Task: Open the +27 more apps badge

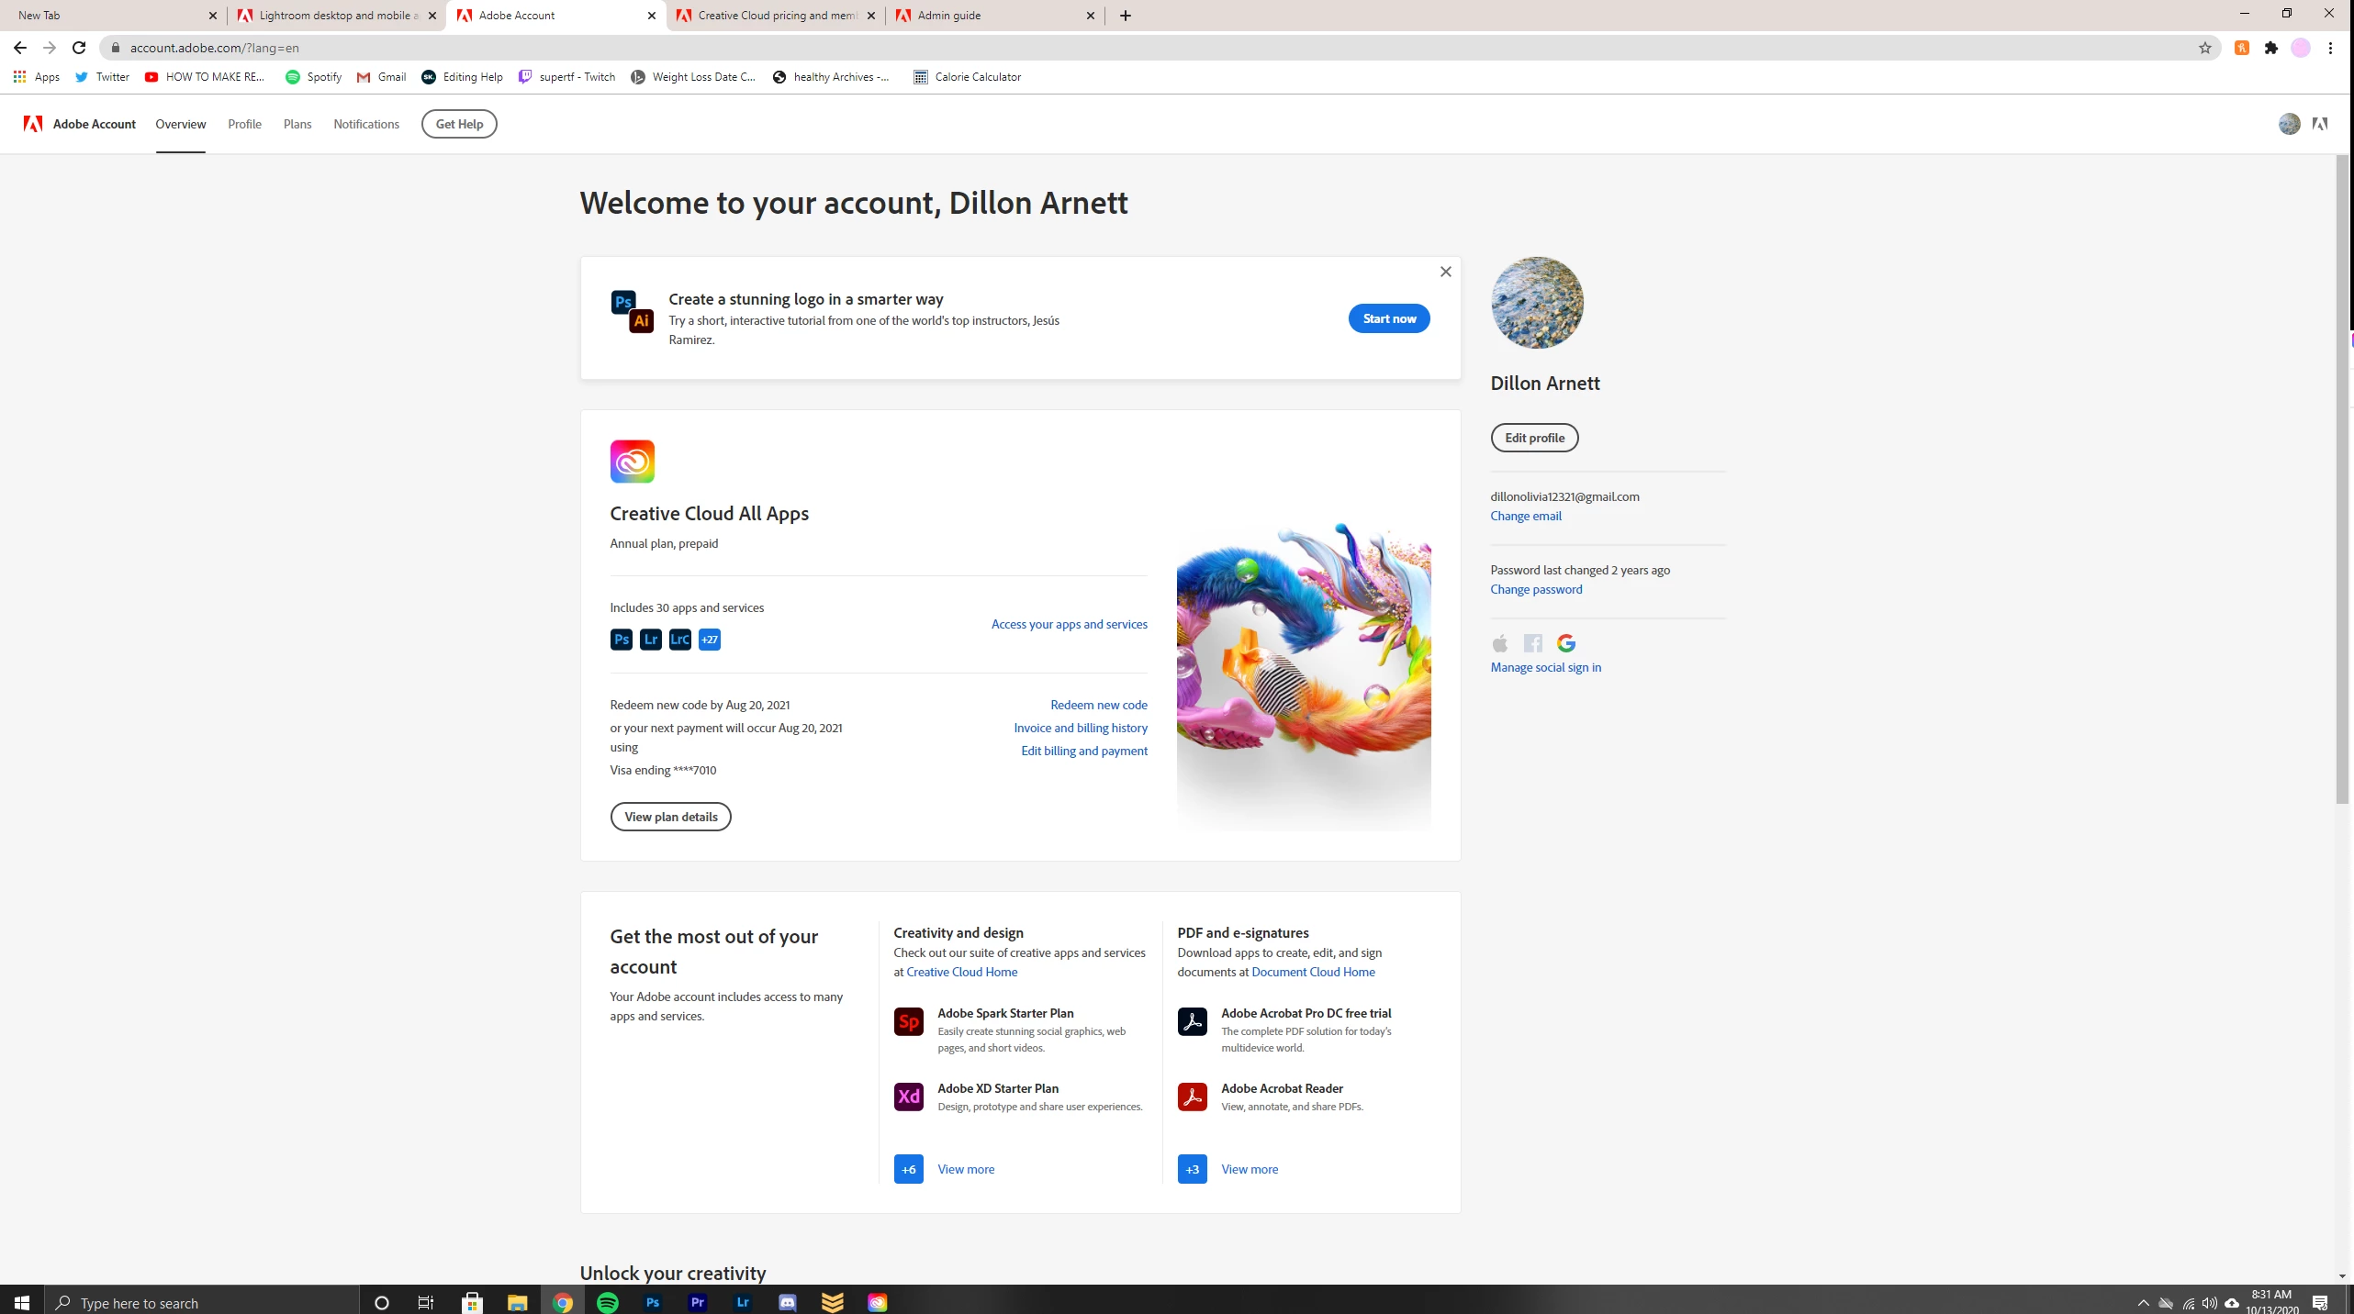Action: 709,640
